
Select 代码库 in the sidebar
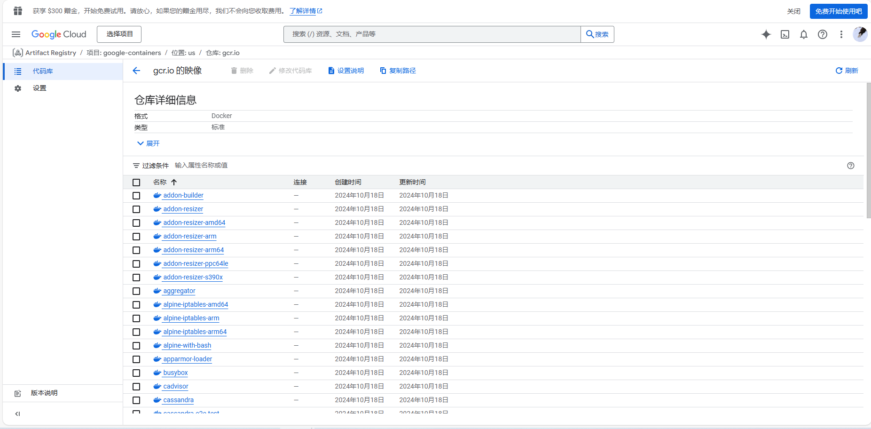pyautogui.click(x=63, y=71)
